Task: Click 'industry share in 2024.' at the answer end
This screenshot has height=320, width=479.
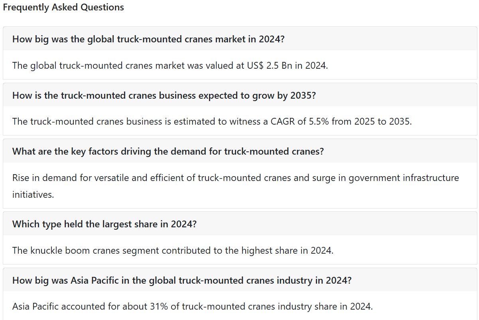Action: (325, 306)
